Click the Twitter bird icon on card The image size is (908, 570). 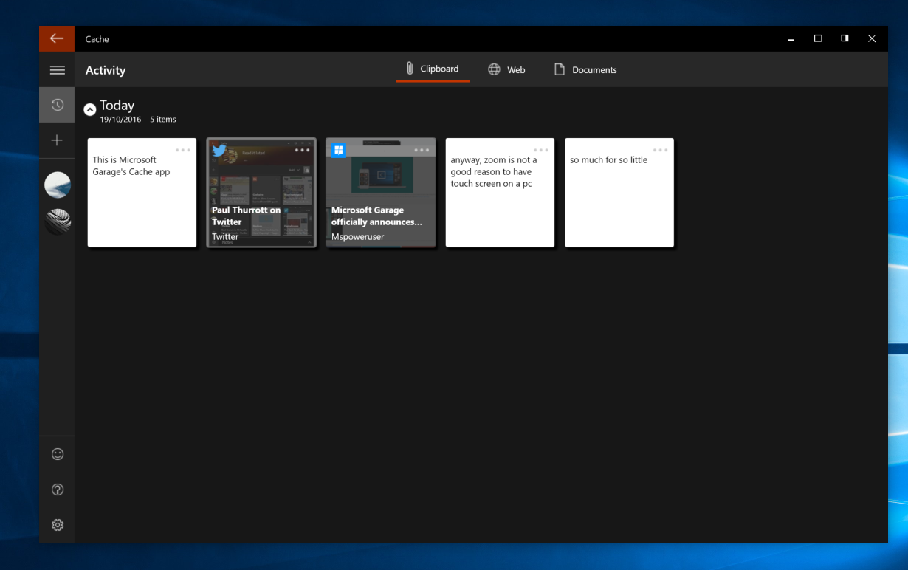pyautogui.click(x=219, y=151)
